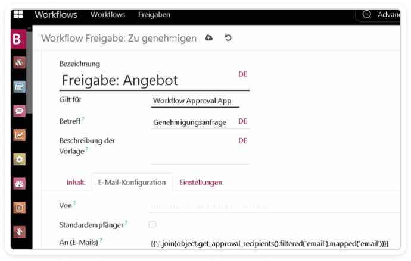Viewport: 411px width, 261px height.
Task: Open the chat bubble discuss icon
Action: click(x=19, y=111)
